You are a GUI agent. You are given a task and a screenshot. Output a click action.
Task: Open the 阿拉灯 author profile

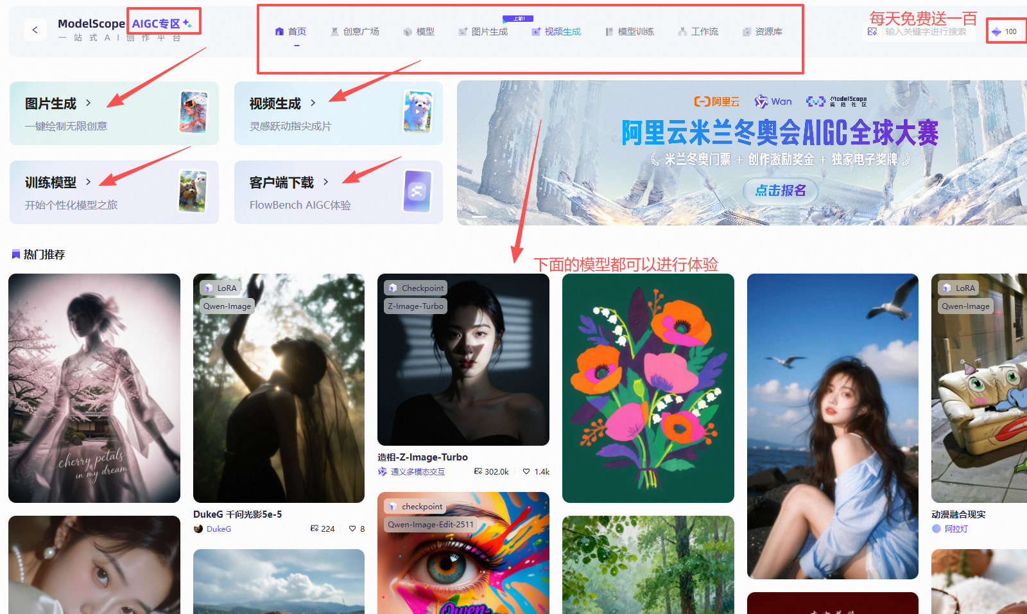[950, 529]
